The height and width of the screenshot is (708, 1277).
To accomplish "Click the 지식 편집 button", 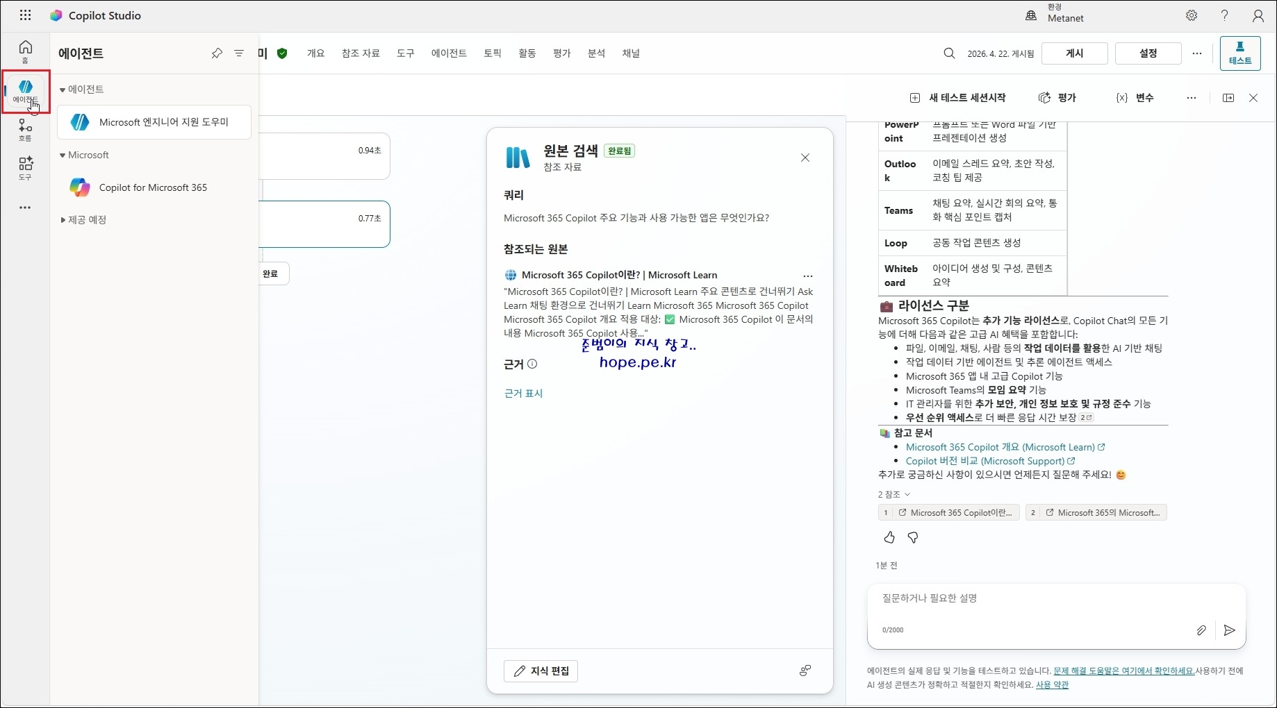I will point(541,671).
